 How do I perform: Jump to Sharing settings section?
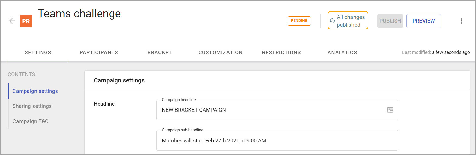point(32,106)
